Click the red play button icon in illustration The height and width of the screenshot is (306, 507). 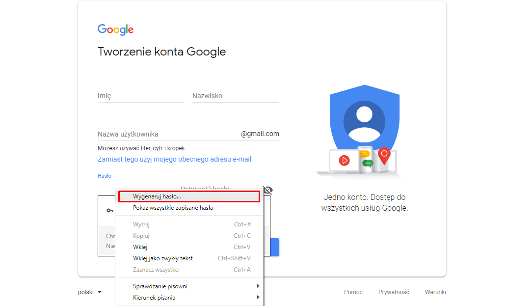[x=345, y=161]
